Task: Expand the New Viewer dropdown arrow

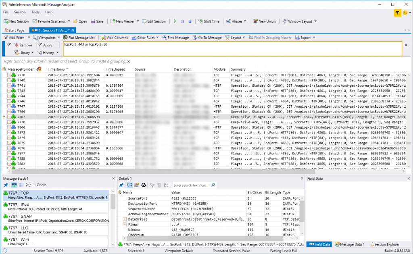Action: [x=138, y=21]
